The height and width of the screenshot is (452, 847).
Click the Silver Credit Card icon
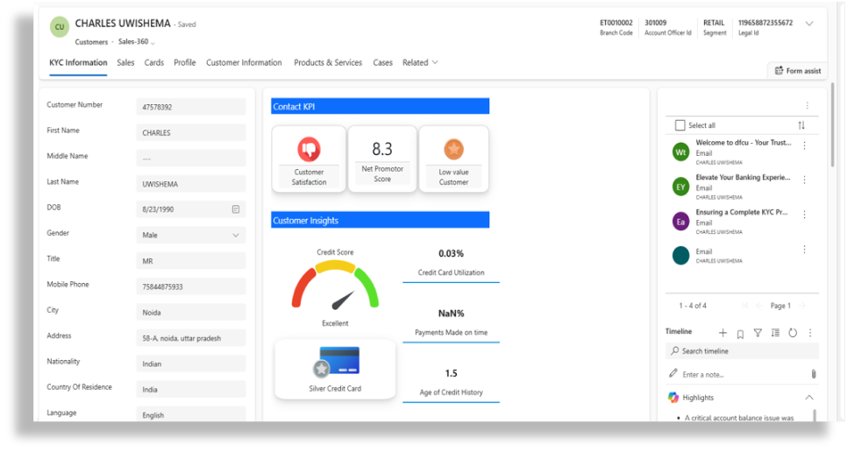coord(336,362)
